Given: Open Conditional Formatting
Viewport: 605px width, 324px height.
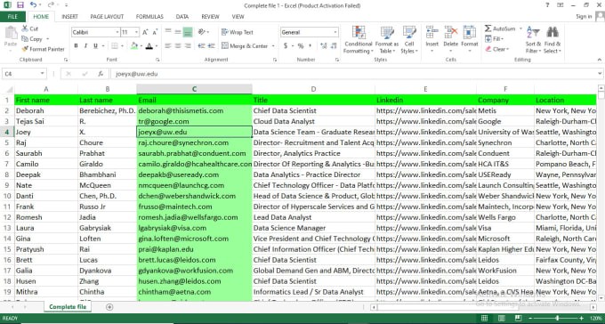Looking at the screenshot, I should 359,40.
